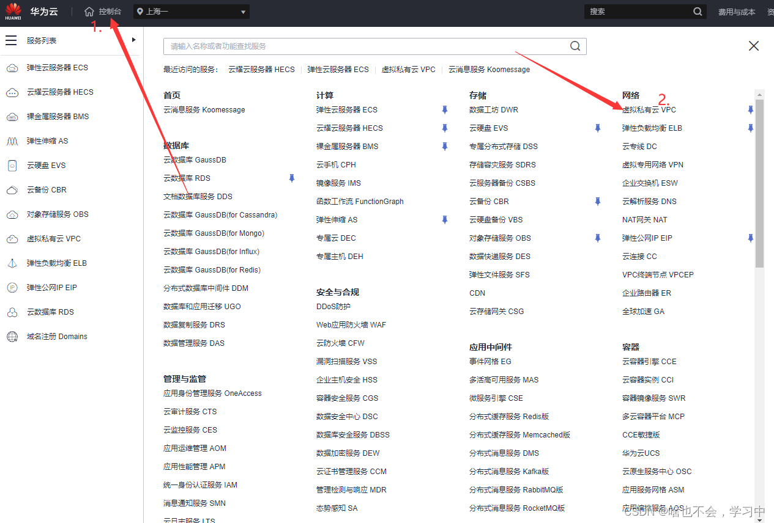
Task: Open 云监控服务 CES
Action: [x=190, y=430]
